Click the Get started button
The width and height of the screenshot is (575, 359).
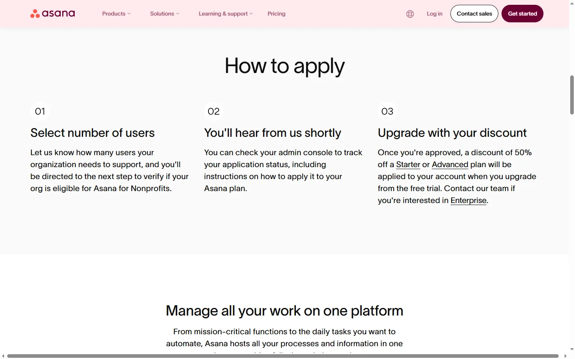pyautogui.click(x=522, y=14)
